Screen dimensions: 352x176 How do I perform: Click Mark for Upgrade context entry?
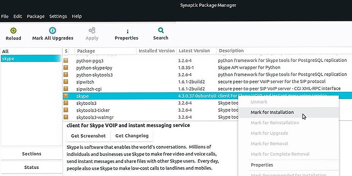288,133
